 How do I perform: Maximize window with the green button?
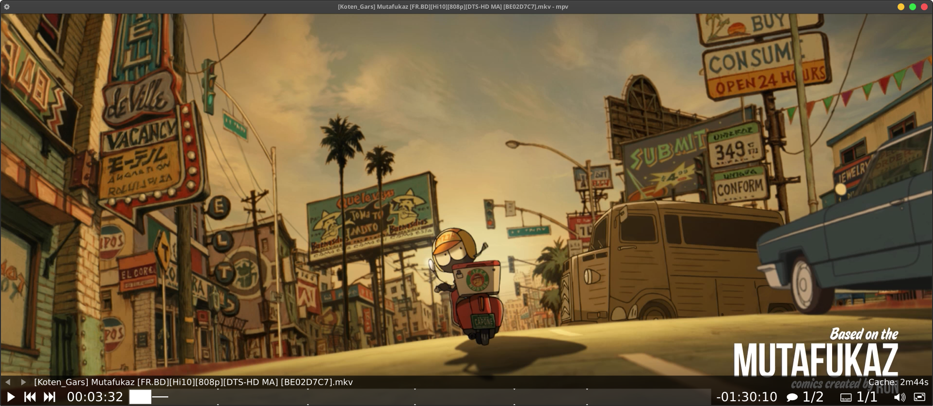(913, 7)
